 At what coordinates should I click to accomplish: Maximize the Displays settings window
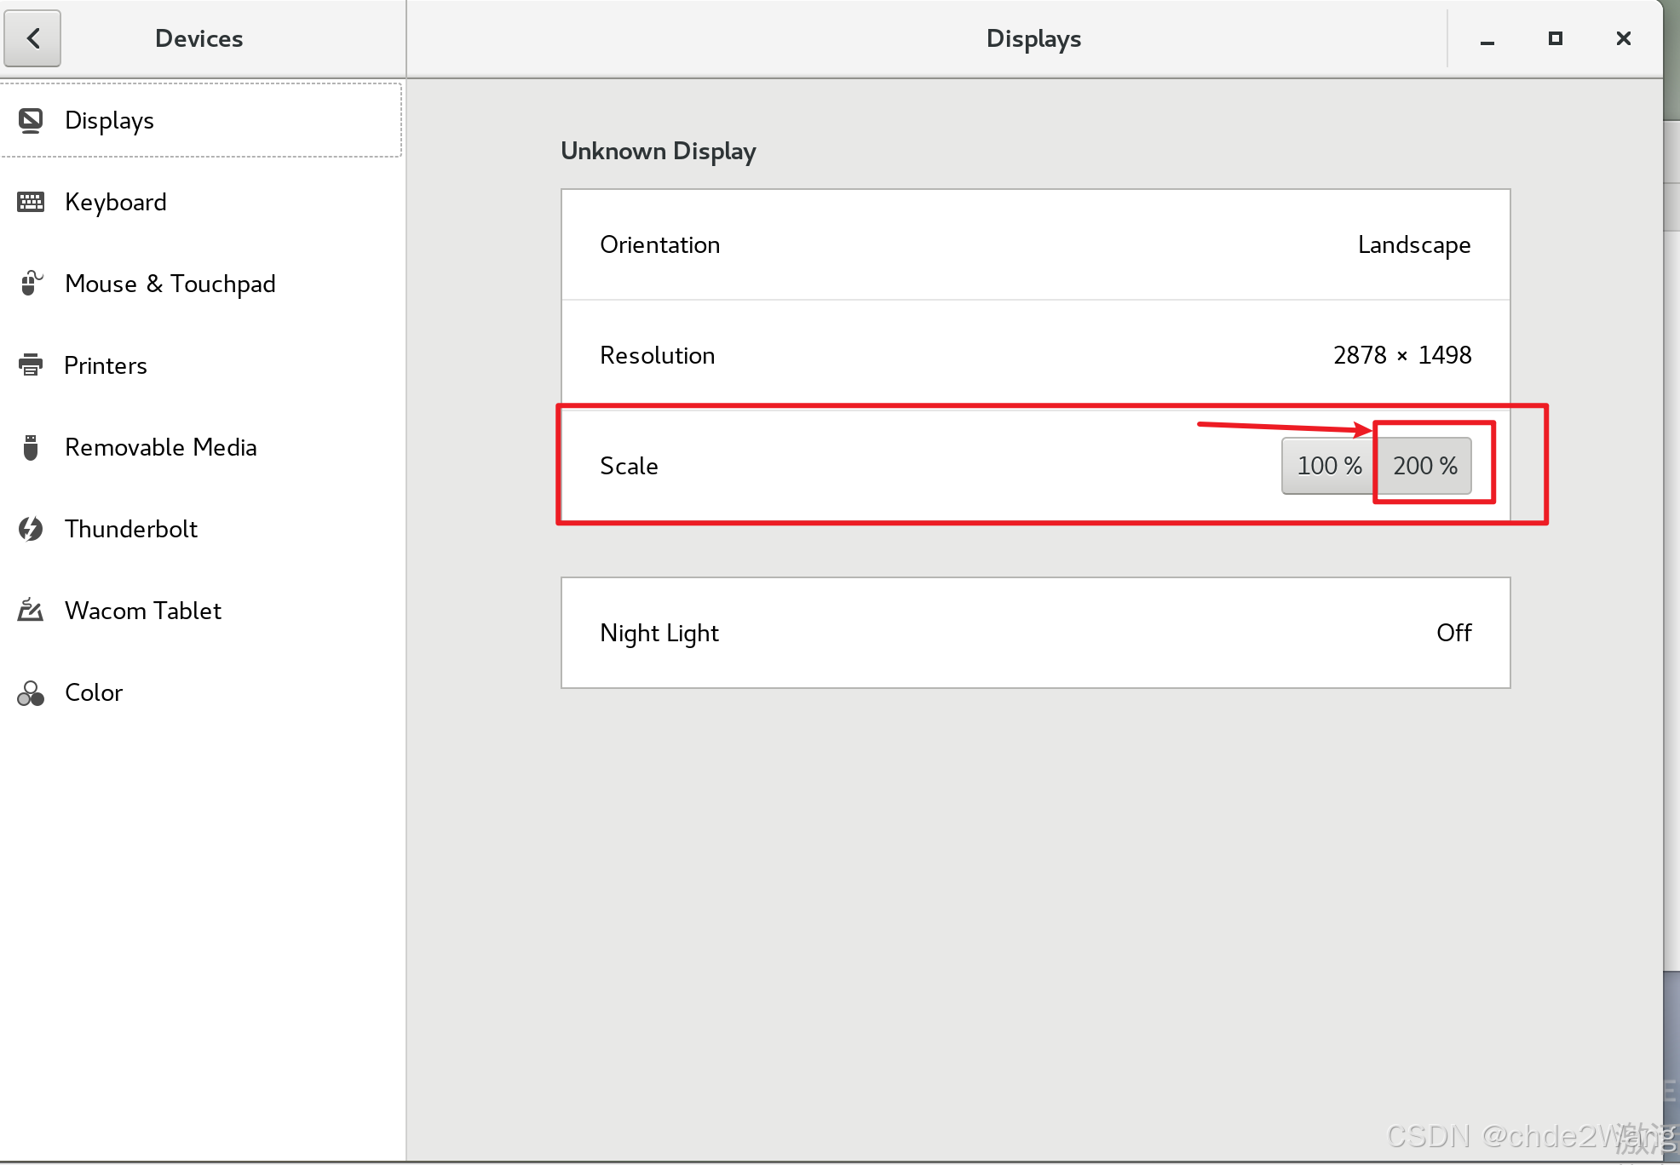click(1555, 38)
